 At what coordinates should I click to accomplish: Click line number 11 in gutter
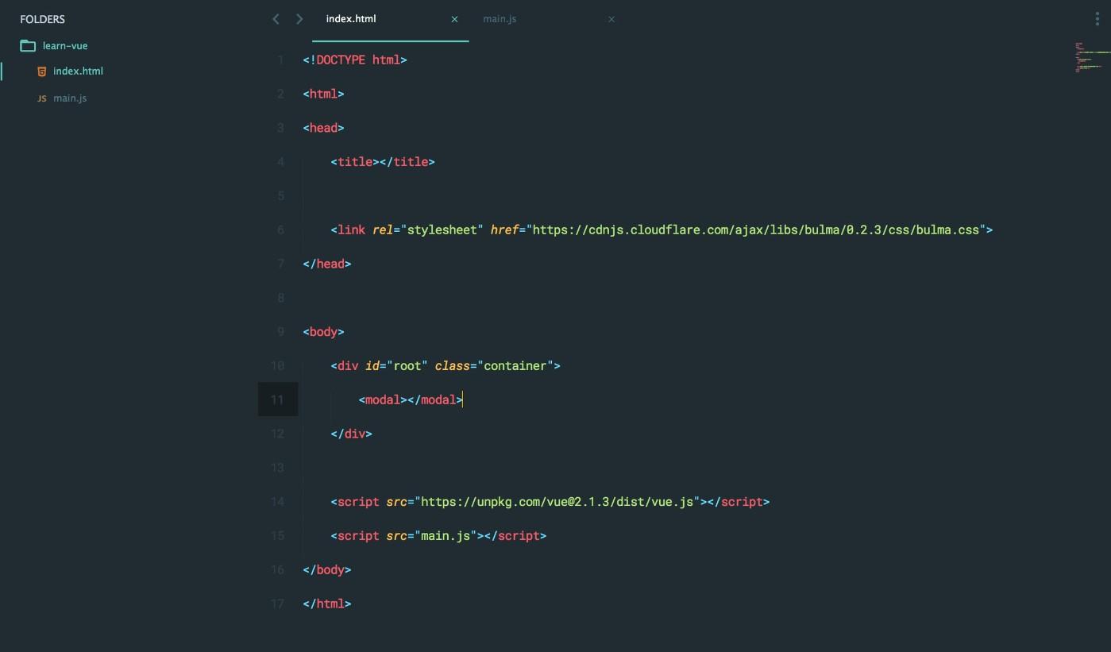[x=277, y=399]
